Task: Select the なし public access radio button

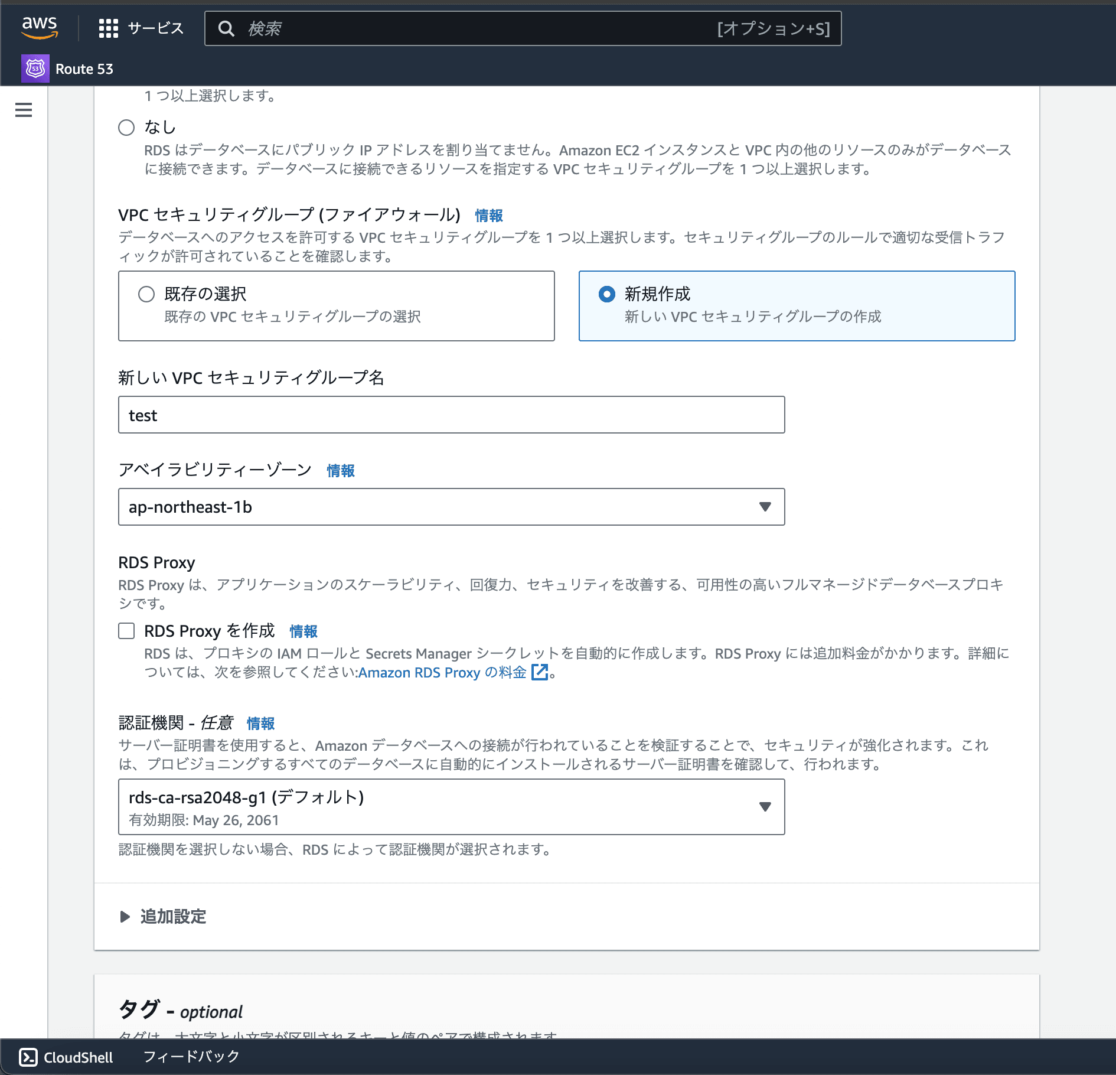Action: point(126,128)
